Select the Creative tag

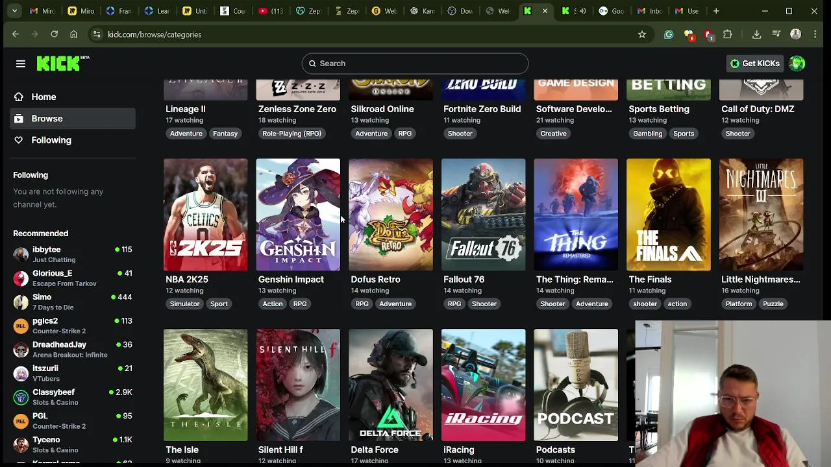pyautogui.click(x=553, y=134)
